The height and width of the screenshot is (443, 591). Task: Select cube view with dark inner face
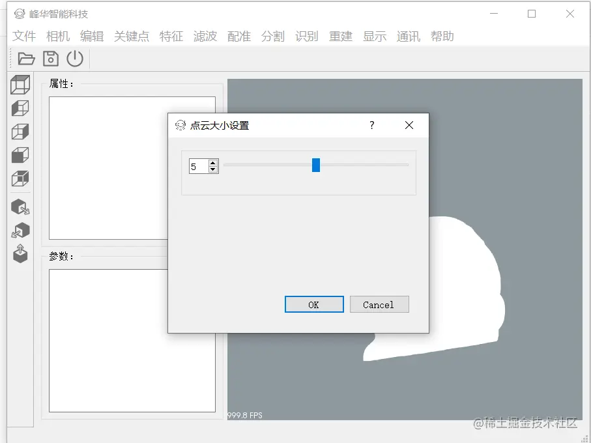pos(20,179)
